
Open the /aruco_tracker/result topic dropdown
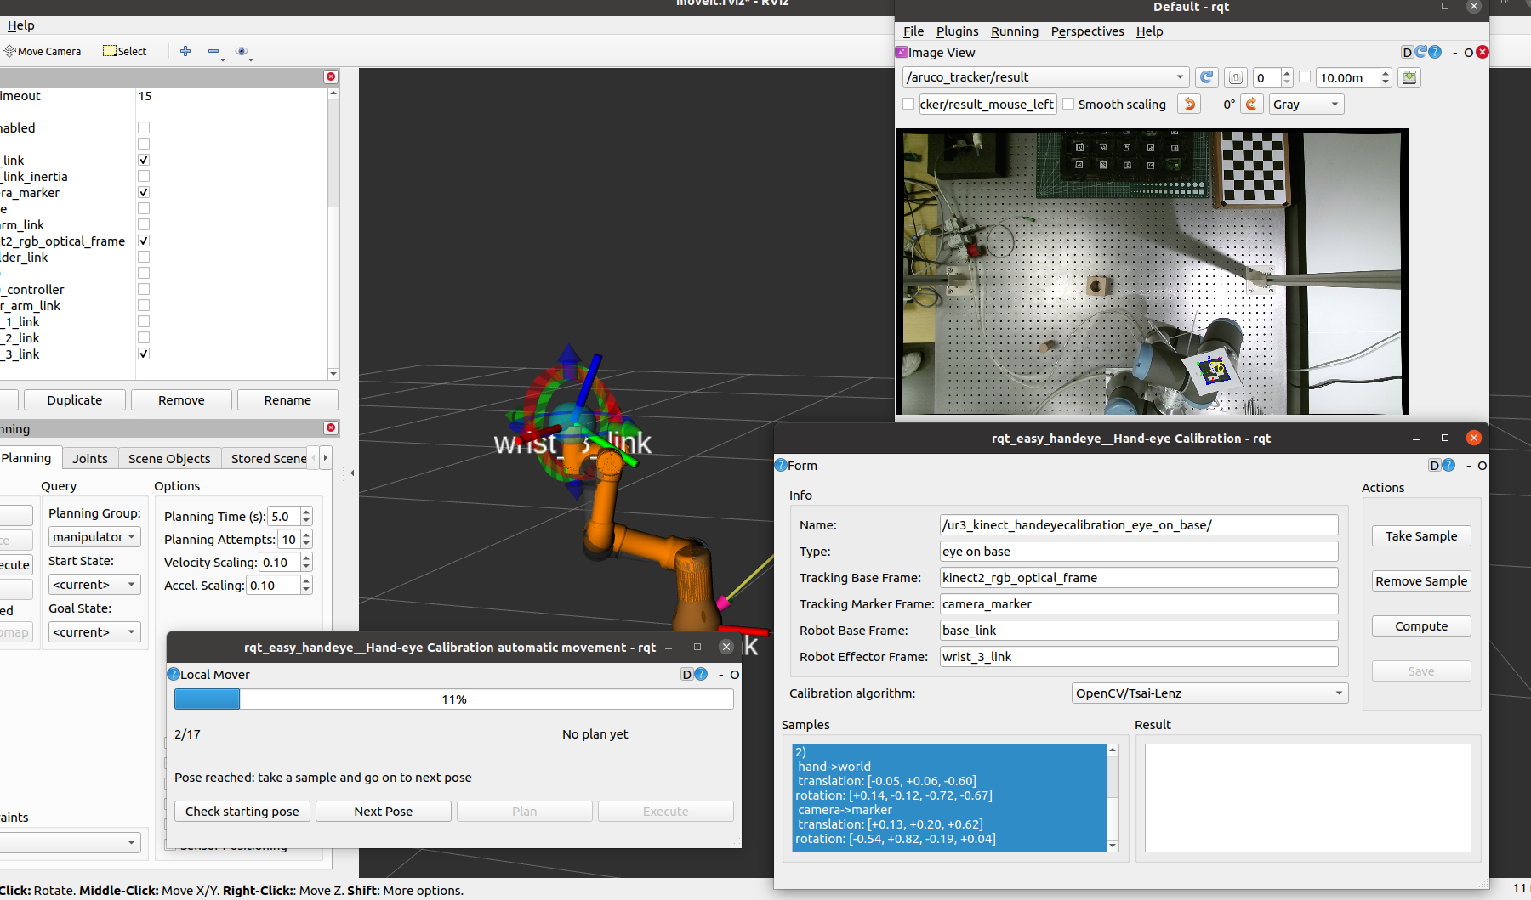point(1045,77)
